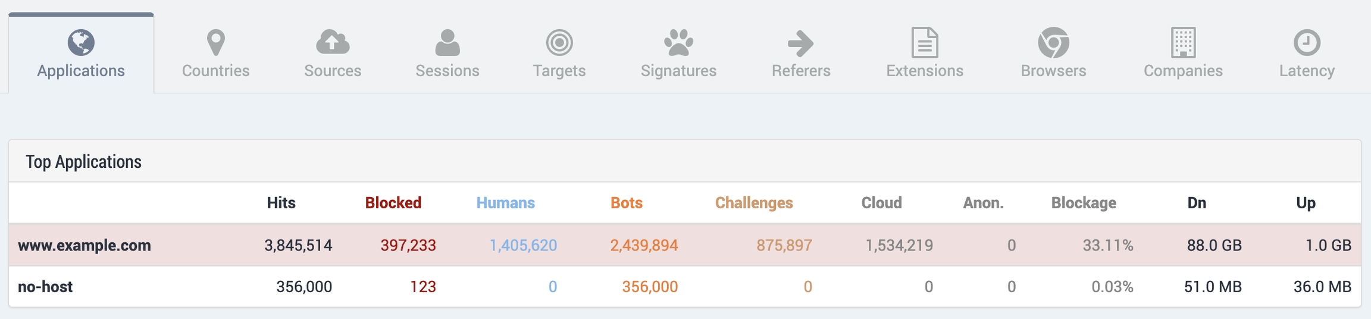
Task: Click the Targets bullseye icon
Action: pos(559,42)
